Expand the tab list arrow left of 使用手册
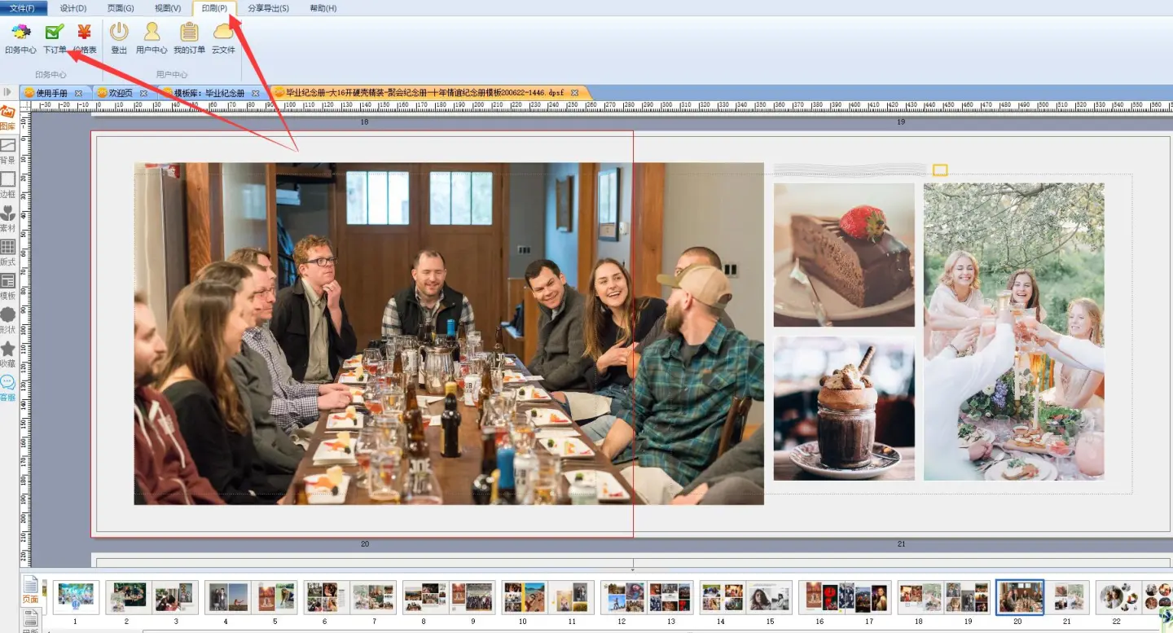1173x633 pixels. click(8, 93)
